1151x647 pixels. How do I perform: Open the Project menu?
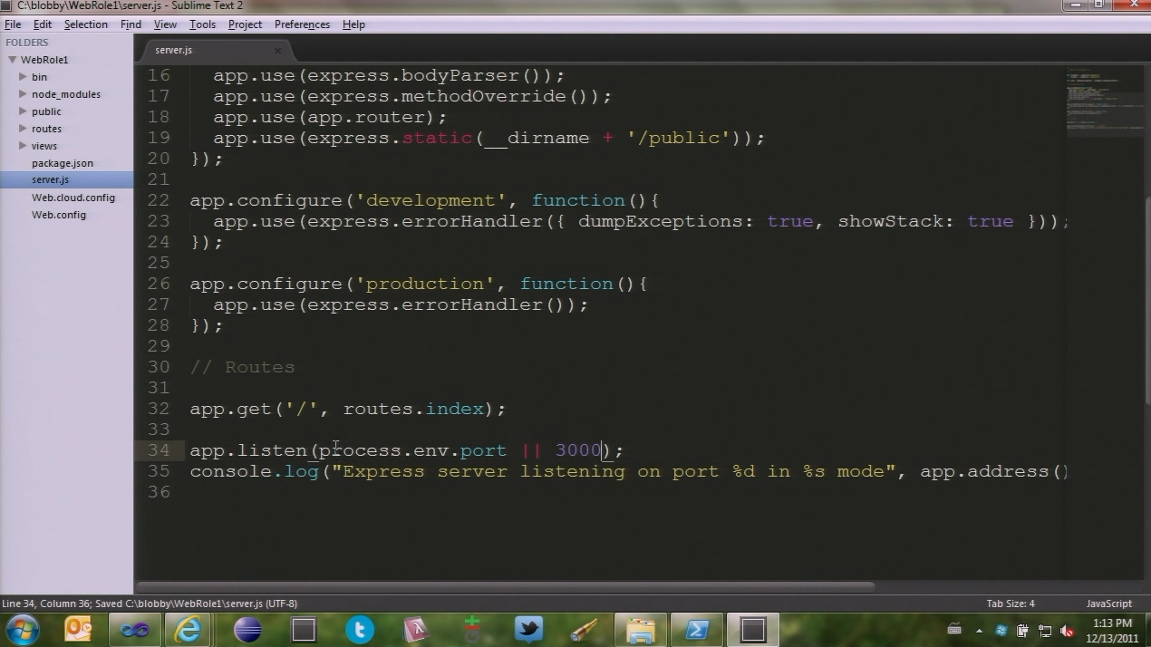245,24
